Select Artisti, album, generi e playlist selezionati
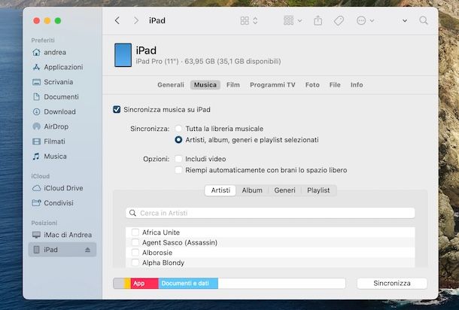 (178, 140)
